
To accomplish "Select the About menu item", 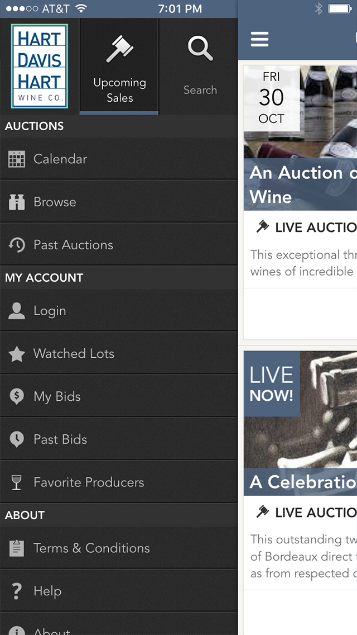I will coord(52,629).
